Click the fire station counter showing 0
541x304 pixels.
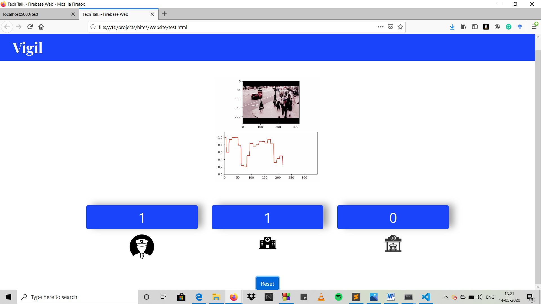(393, 217)
